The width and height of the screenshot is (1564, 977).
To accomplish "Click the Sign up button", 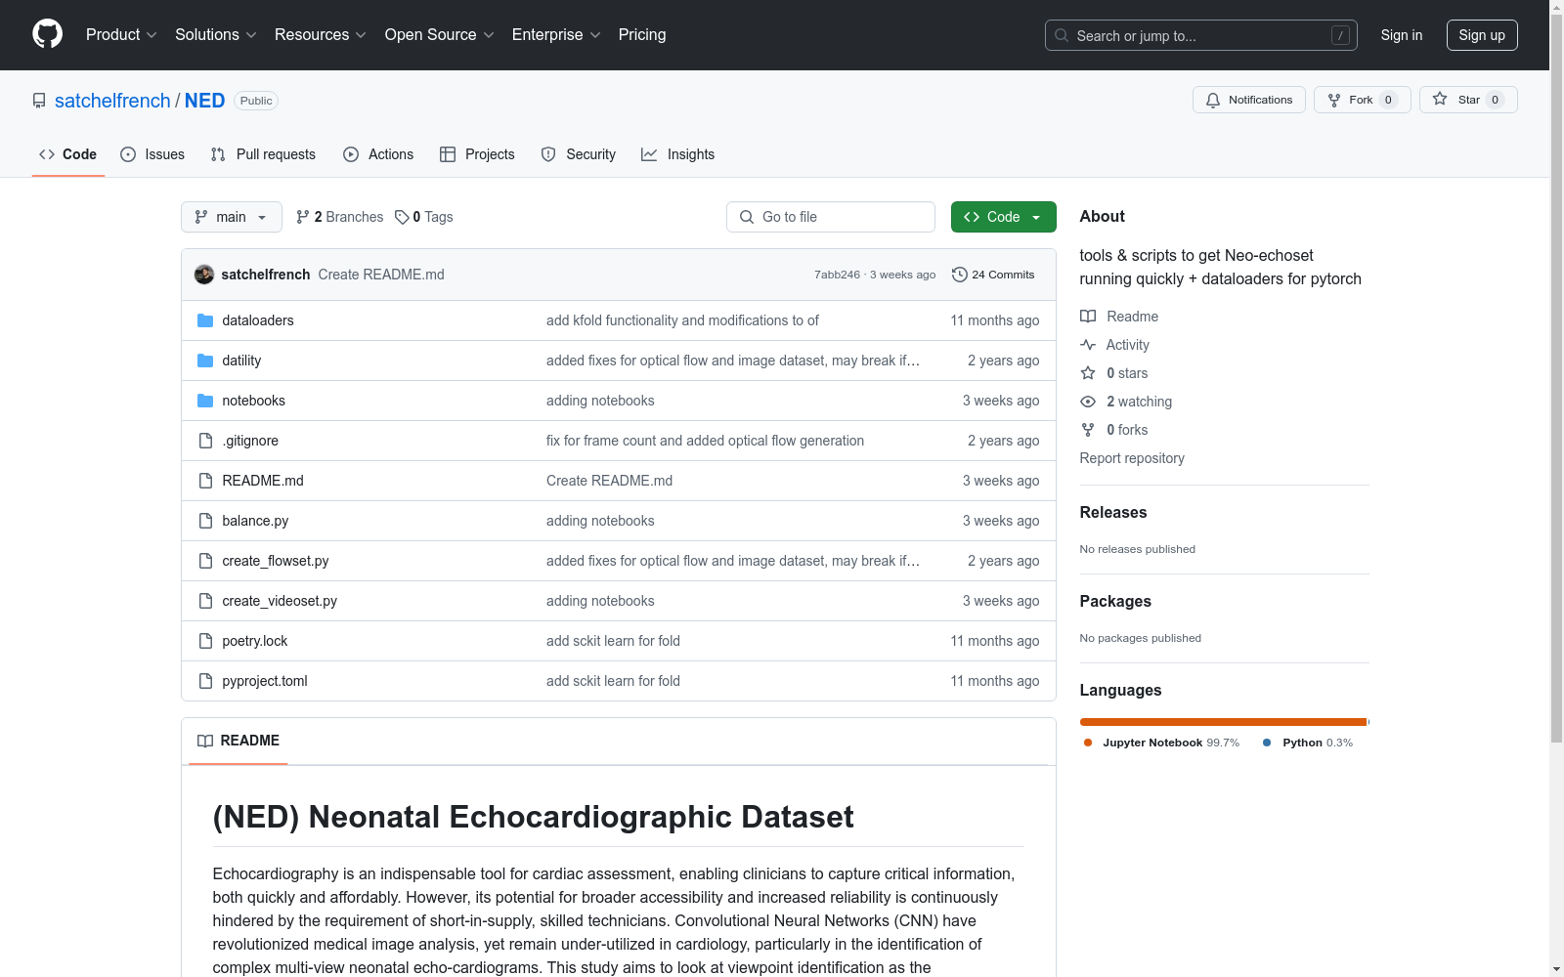I will click(x=1482, y=35).
